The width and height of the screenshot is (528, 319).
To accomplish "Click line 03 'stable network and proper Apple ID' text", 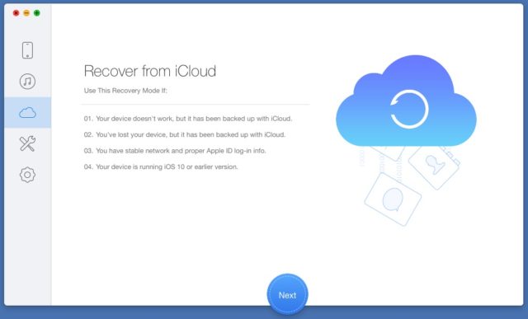I will pos(175,151).
